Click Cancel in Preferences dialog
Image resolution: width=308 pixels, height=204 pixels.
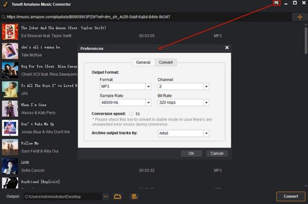[217, 153]
